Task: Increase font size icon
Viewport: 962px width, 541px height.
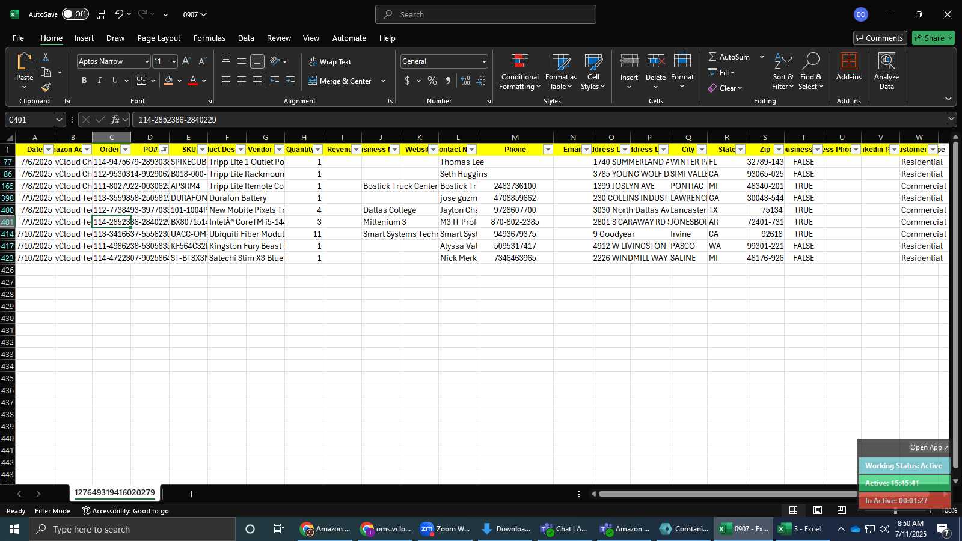Action: pyautogui.click(x=186, y=61)
